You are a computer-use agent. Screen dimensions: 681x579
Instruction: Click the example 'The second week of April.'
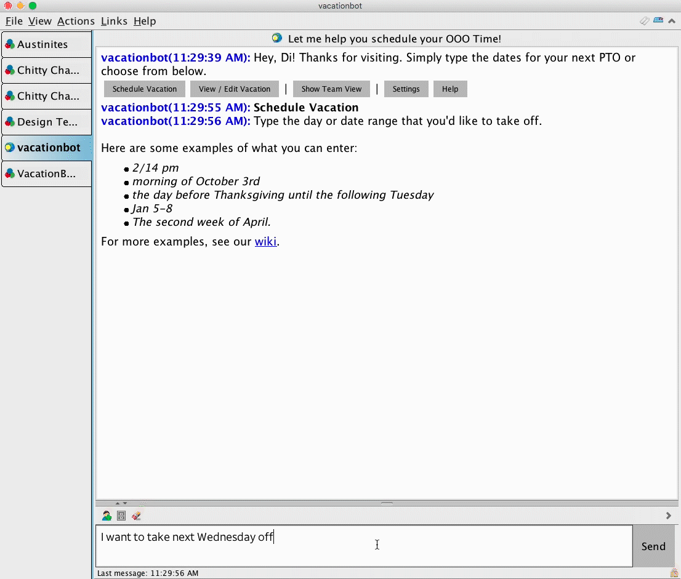[201, 222]
